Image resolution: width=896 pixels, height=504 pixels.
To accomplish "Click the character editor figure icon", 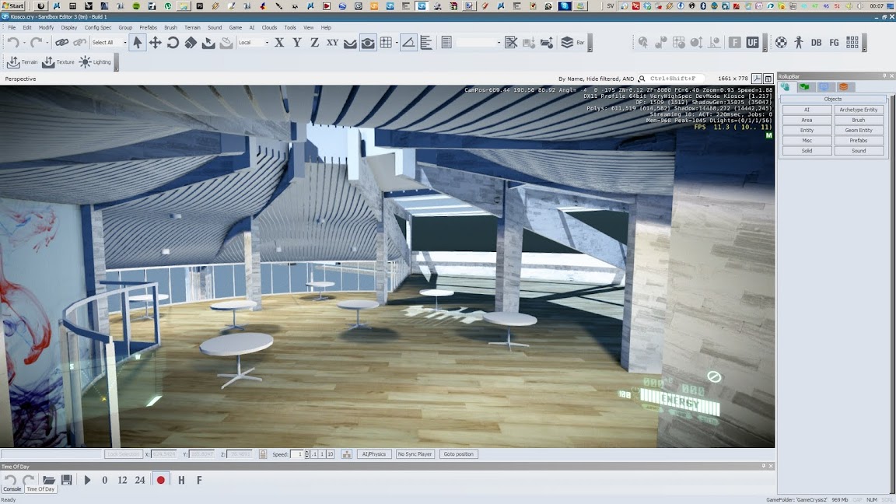I will (798, 43).
